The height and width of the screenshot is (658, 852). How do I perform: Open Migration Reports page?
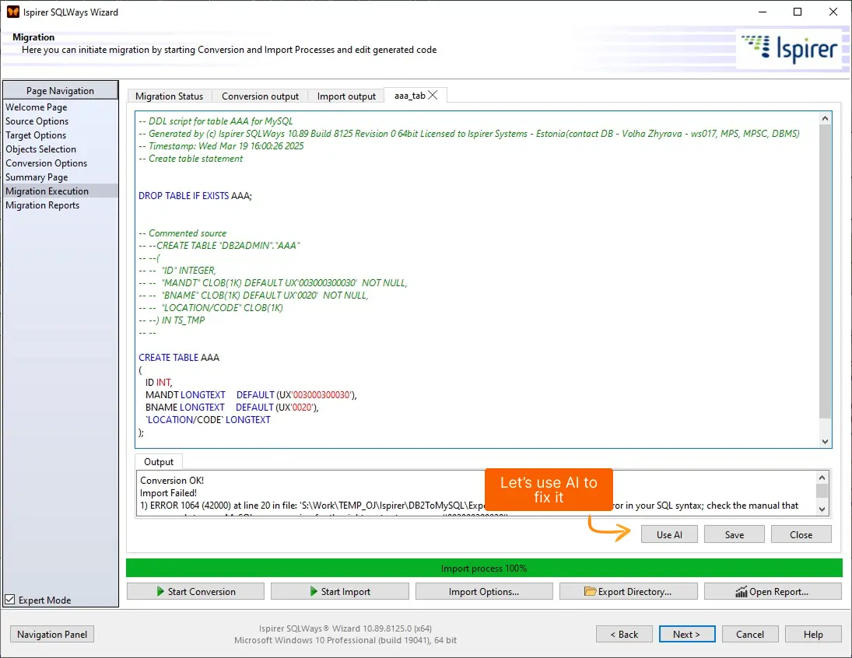click(42, 205)
